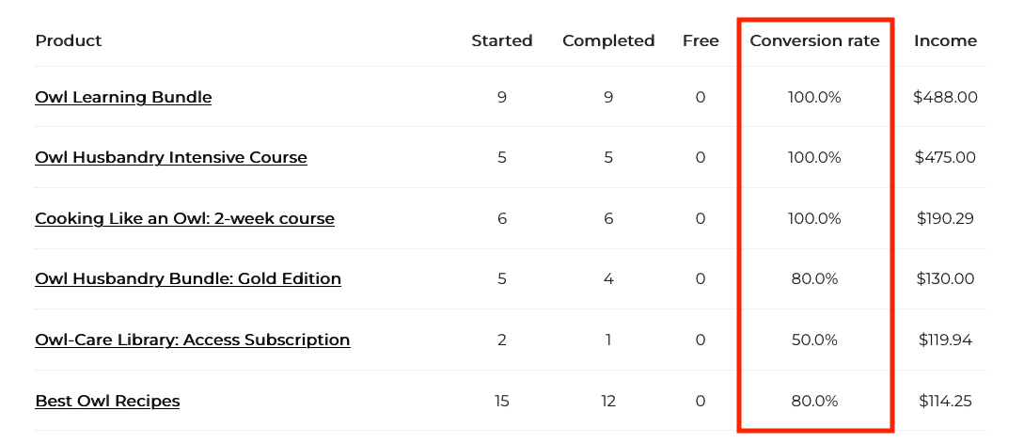Select the Product column header
Screen dimensions: 1024x443
coord(69,40)
